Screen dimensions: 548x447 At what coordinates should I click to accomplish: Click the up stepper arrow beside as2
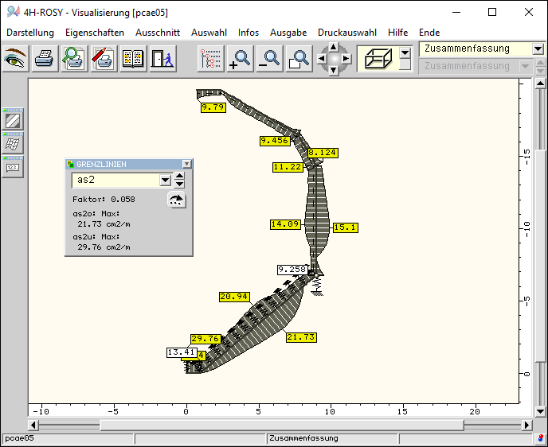tap(180, 177)
